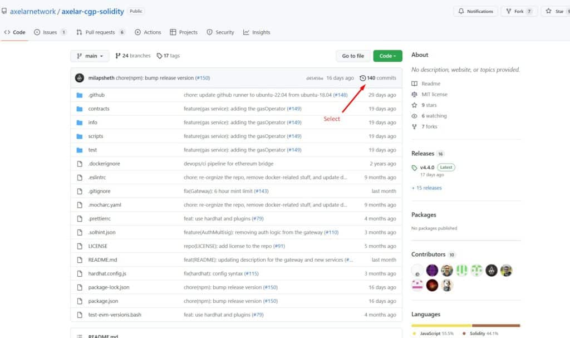This screenshot has height=338, width=570.
Task: Open the Notifications button
Action: 475,11
